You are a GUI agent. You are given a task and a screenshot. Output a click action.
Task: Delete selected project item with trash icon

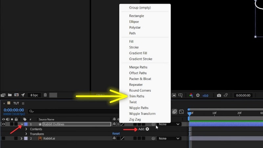(x=45, y=95)
